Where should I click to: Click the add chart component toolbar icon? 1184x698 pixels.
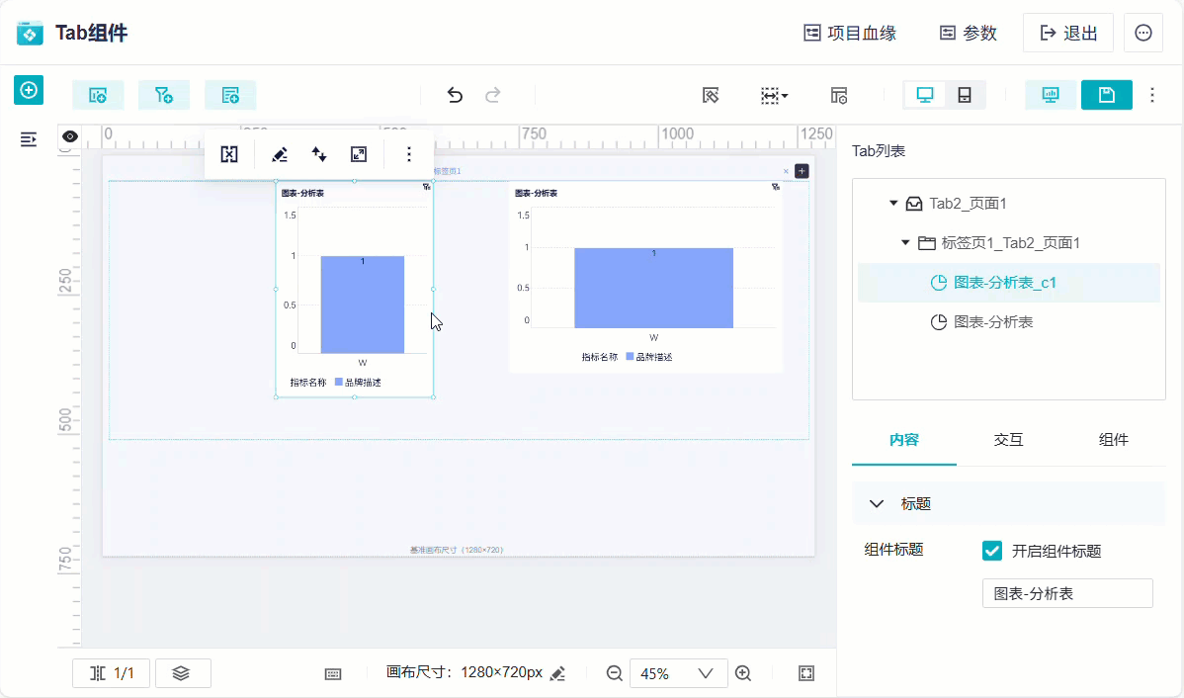98,95
